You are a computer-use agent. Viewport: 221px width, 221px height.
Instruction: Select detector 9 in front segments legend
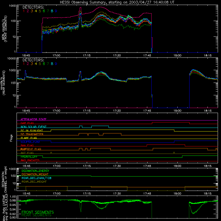click(x=56, y=11)
